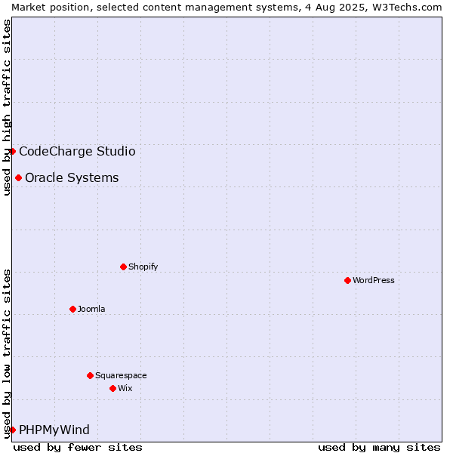453x453 pixels.
Task: Select the PHPMyWind label text
Action: 54,430
